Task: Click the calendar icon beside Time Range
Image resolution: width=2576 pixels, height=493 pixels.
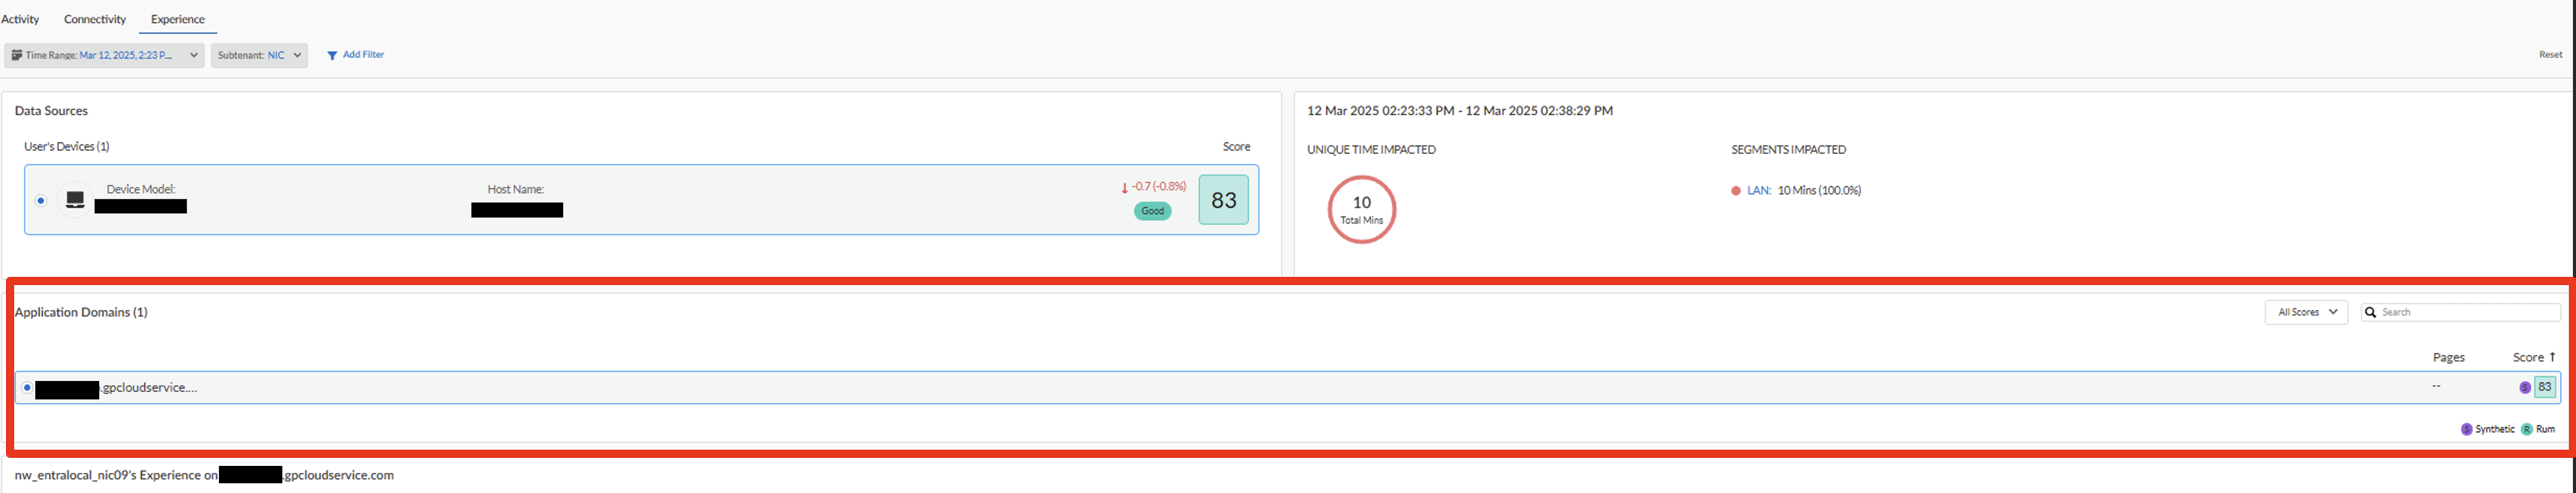Action: [x=17, y=55]
